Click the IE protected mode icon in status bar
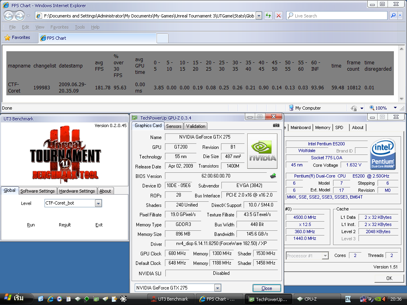Viewport: 407px width, 305px height. click(x=354, y=108)
